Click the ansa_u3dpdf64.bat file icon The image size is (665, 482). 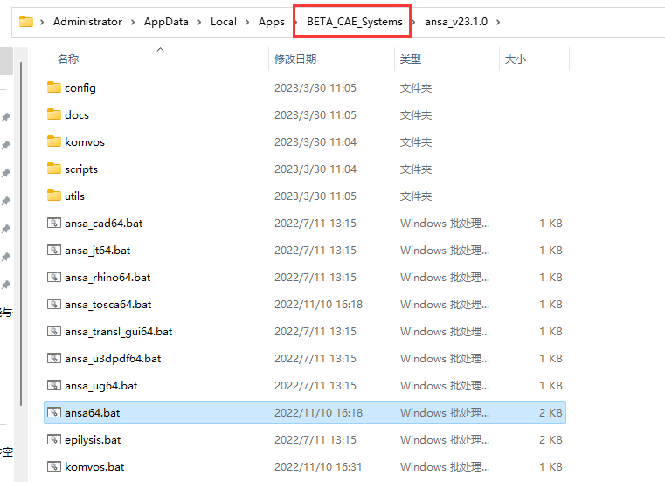pyautogui.click(x=54, y=358)
